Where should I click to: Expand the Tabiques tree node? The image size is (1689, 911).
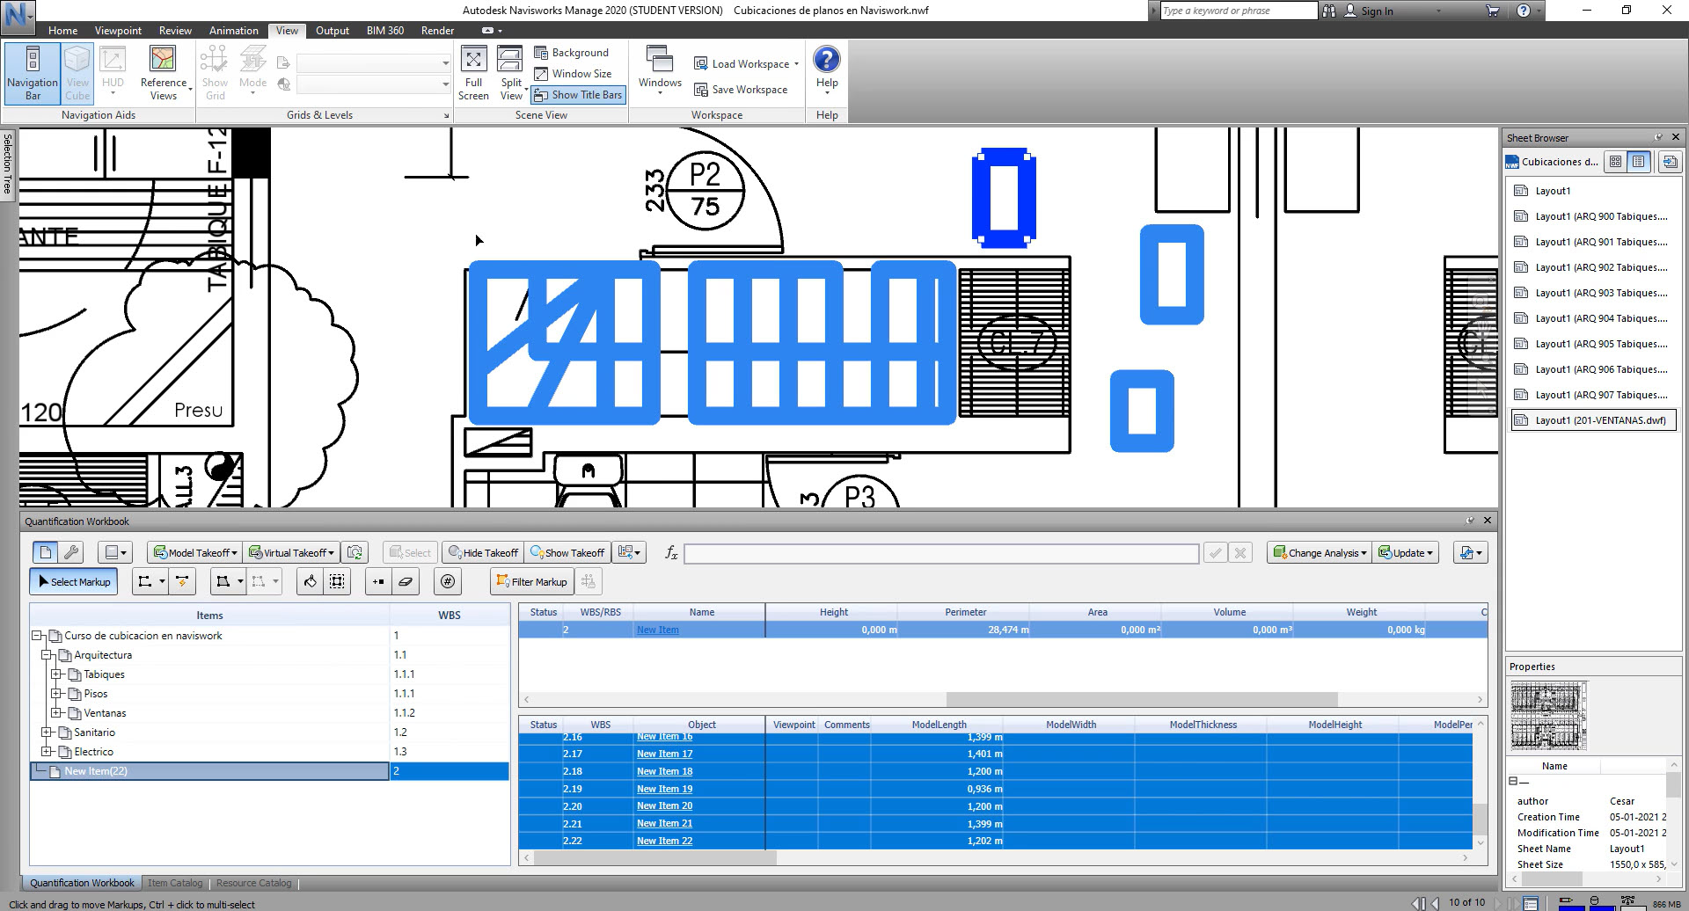point(55,674)
